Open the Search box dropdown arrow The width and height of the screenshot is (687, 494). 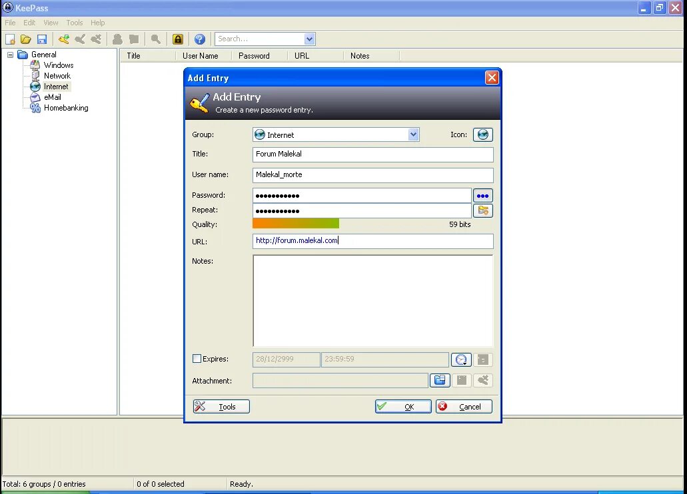(309, 39)
